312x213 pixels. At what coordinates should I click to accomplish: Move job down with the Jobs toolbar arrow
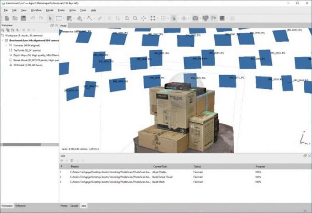click(83, 160)
